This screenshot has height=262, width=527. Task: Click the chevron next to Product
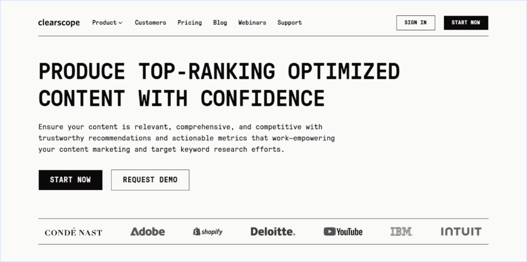tap(120, 23)
